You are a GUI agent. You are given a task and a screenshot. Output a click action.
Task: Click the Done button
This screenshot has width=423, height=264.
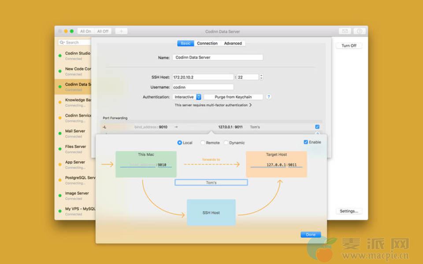point(311,235)
